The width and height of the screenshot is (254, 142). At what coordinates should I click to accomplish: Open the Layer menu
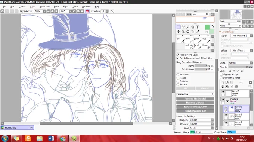33,7
